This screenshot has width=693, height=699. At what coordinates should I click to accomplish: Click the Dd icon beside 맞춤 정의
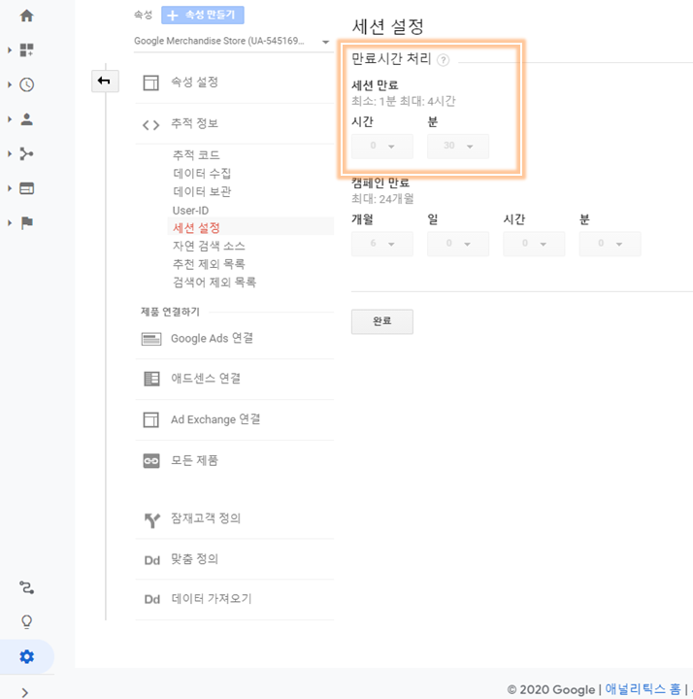tap(152, 560)
